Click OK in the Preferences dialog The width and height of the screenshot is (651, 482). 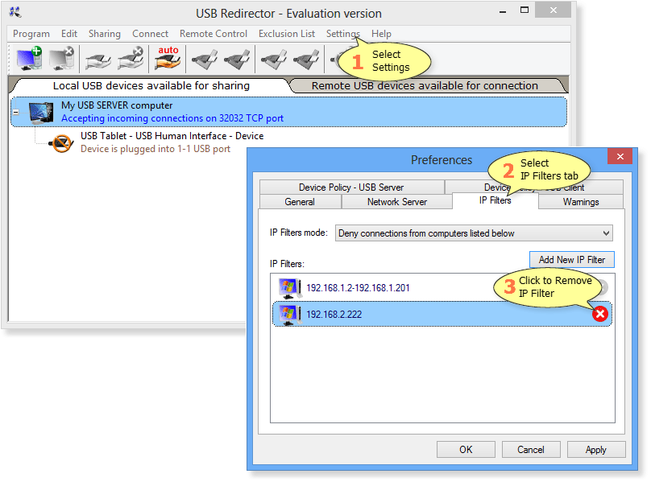[x=466, y=449]
